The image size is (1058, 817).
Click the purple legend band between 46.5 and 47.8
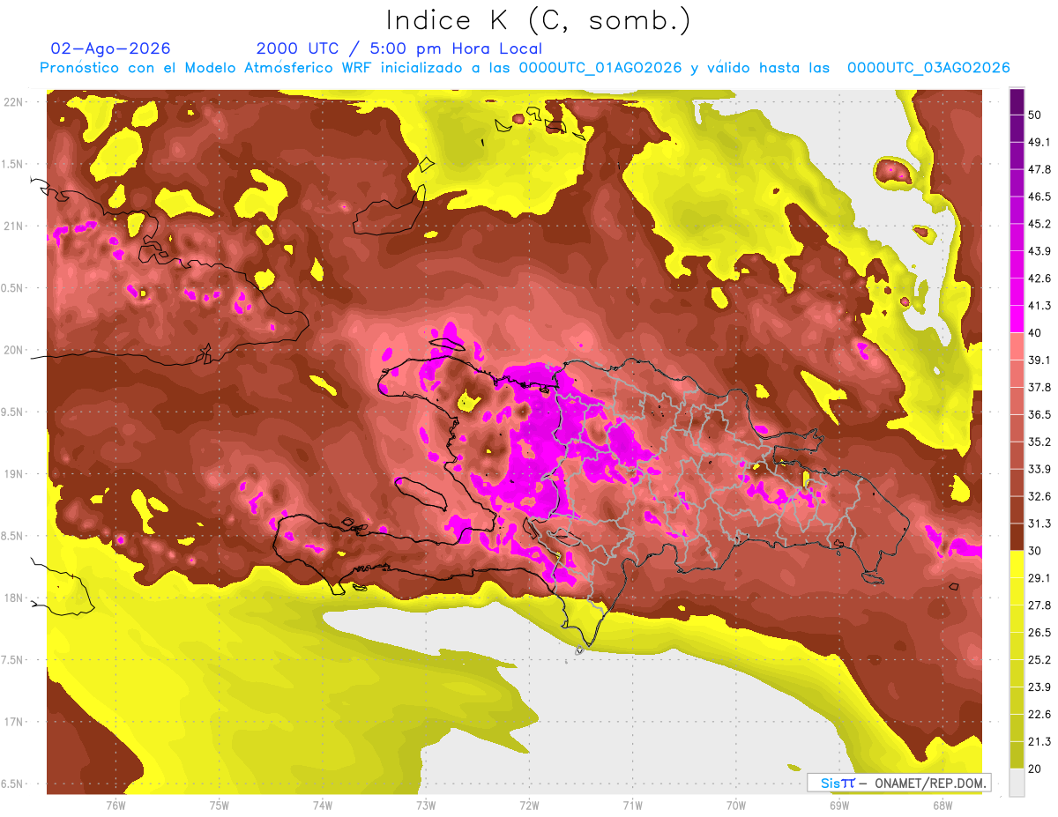coord(1017,183)
